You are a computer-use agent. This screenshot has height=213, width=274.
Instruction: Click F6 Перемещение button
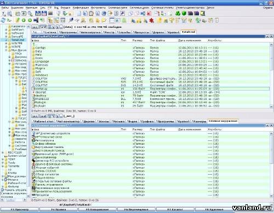coord(136,209)
